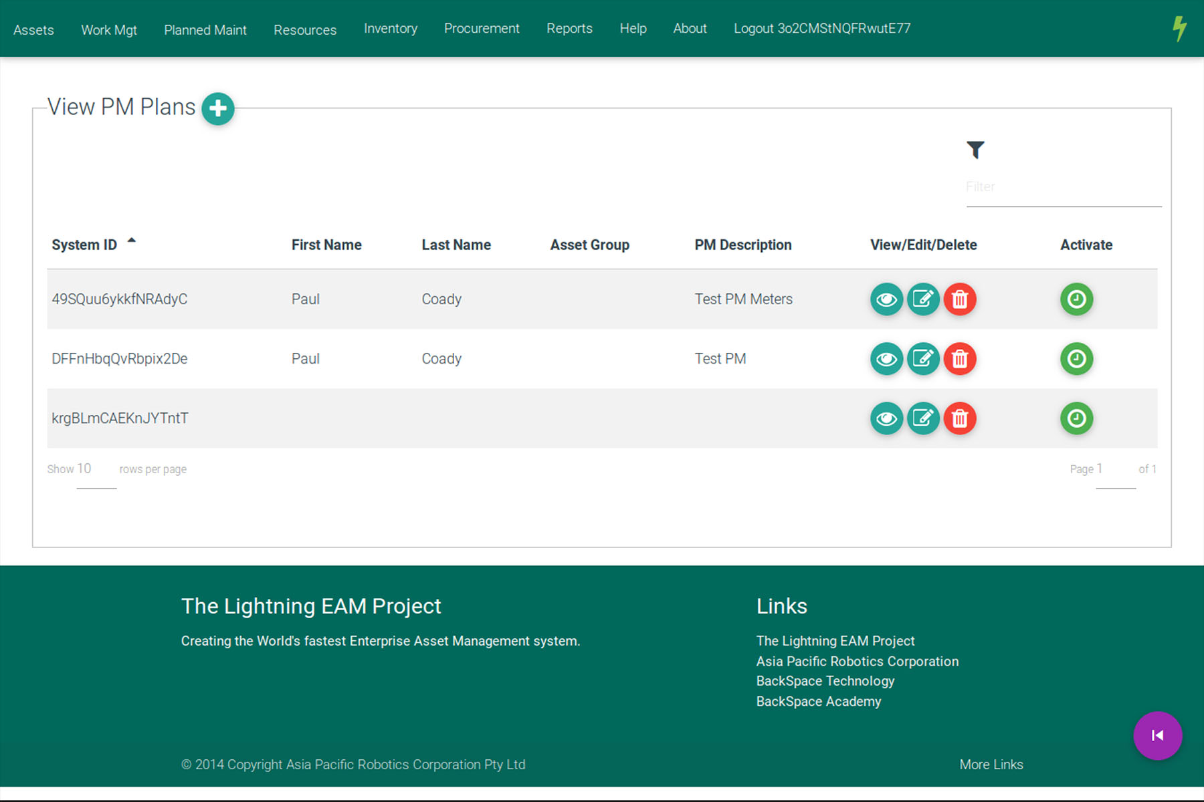Sort by PM Description column header
The height and width of the screenshot is (802, 1204).
[743, 245]
